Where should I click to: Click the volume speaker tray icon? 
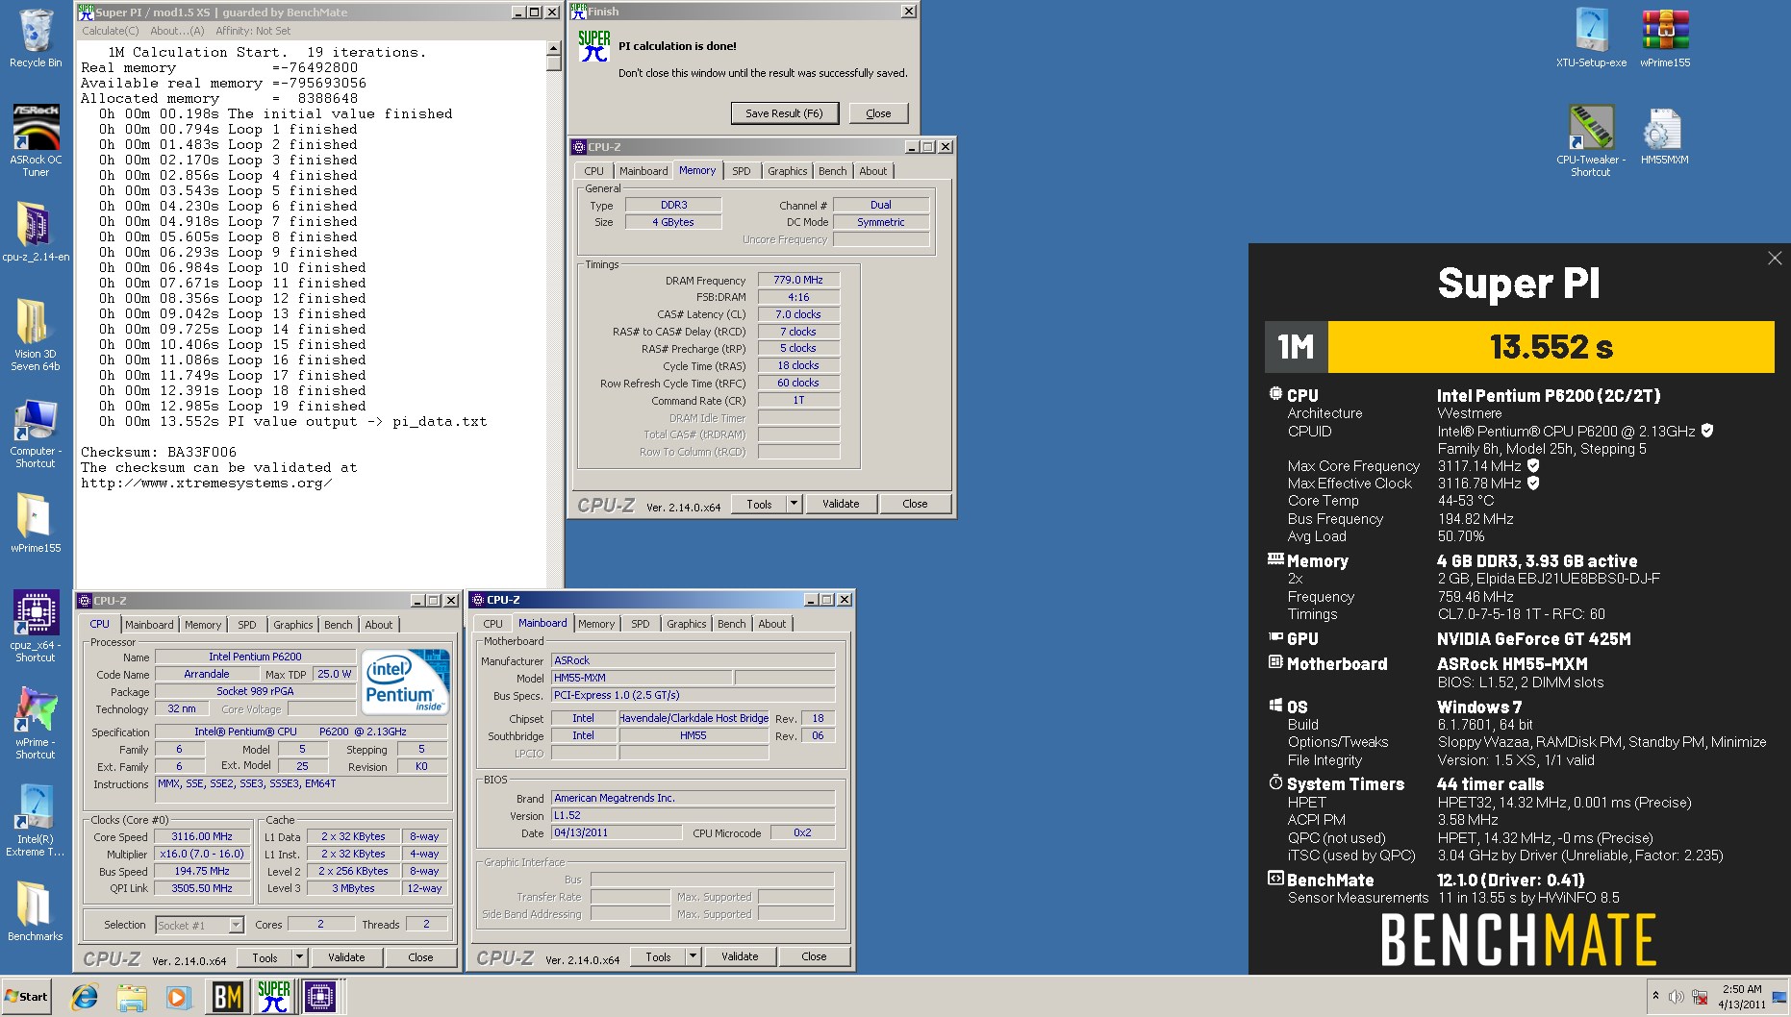(x=1676, y=997)
